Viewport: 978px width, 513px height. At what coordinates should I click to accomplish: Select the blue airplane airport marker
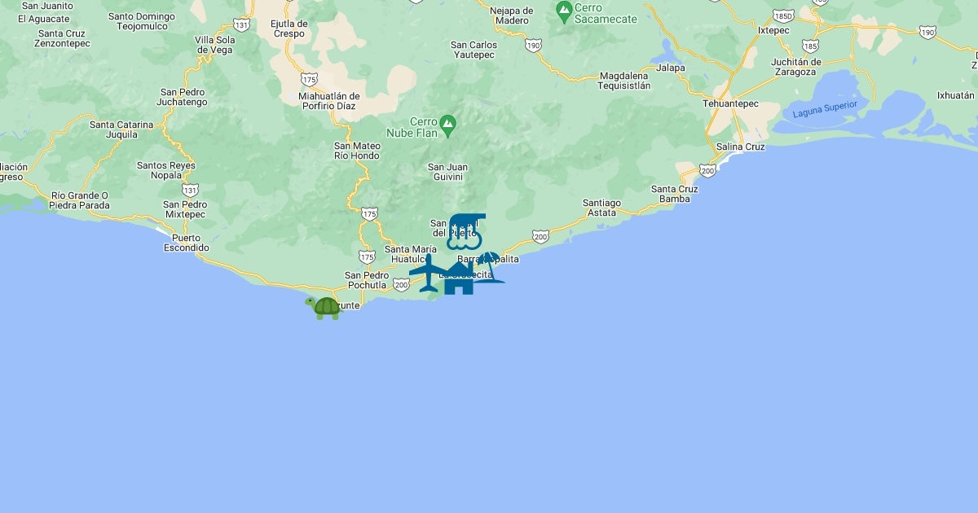tap(429, 273)
